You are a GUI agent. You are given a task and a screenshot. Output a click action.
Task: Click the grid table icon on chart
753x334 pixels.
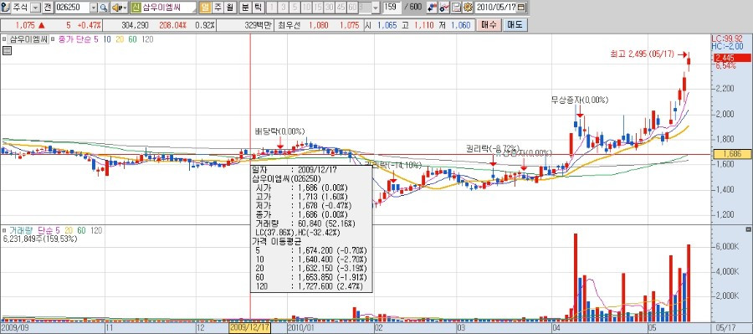pos(8,51)
